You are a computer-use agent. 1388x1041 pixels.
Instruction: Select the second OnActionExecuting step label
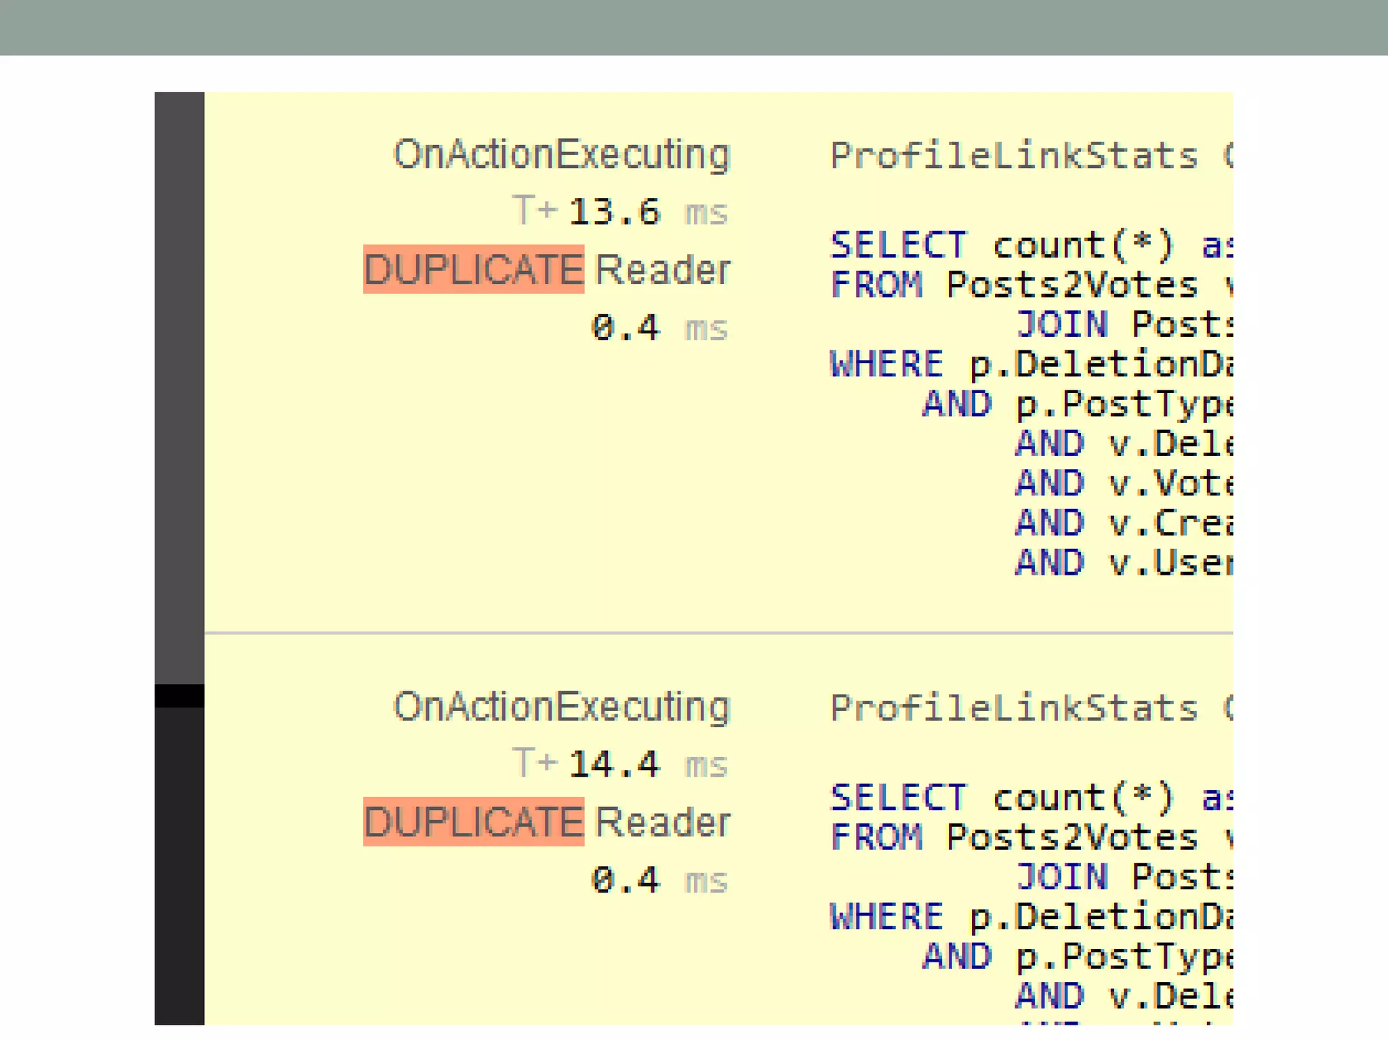(561, 707)
